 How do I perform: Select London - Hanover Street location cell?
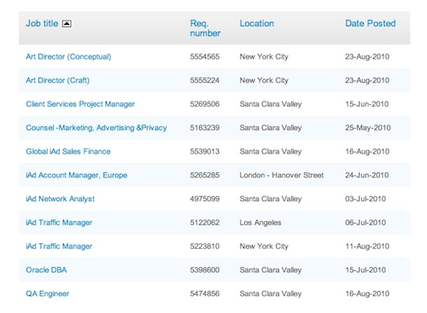point(282,175)
